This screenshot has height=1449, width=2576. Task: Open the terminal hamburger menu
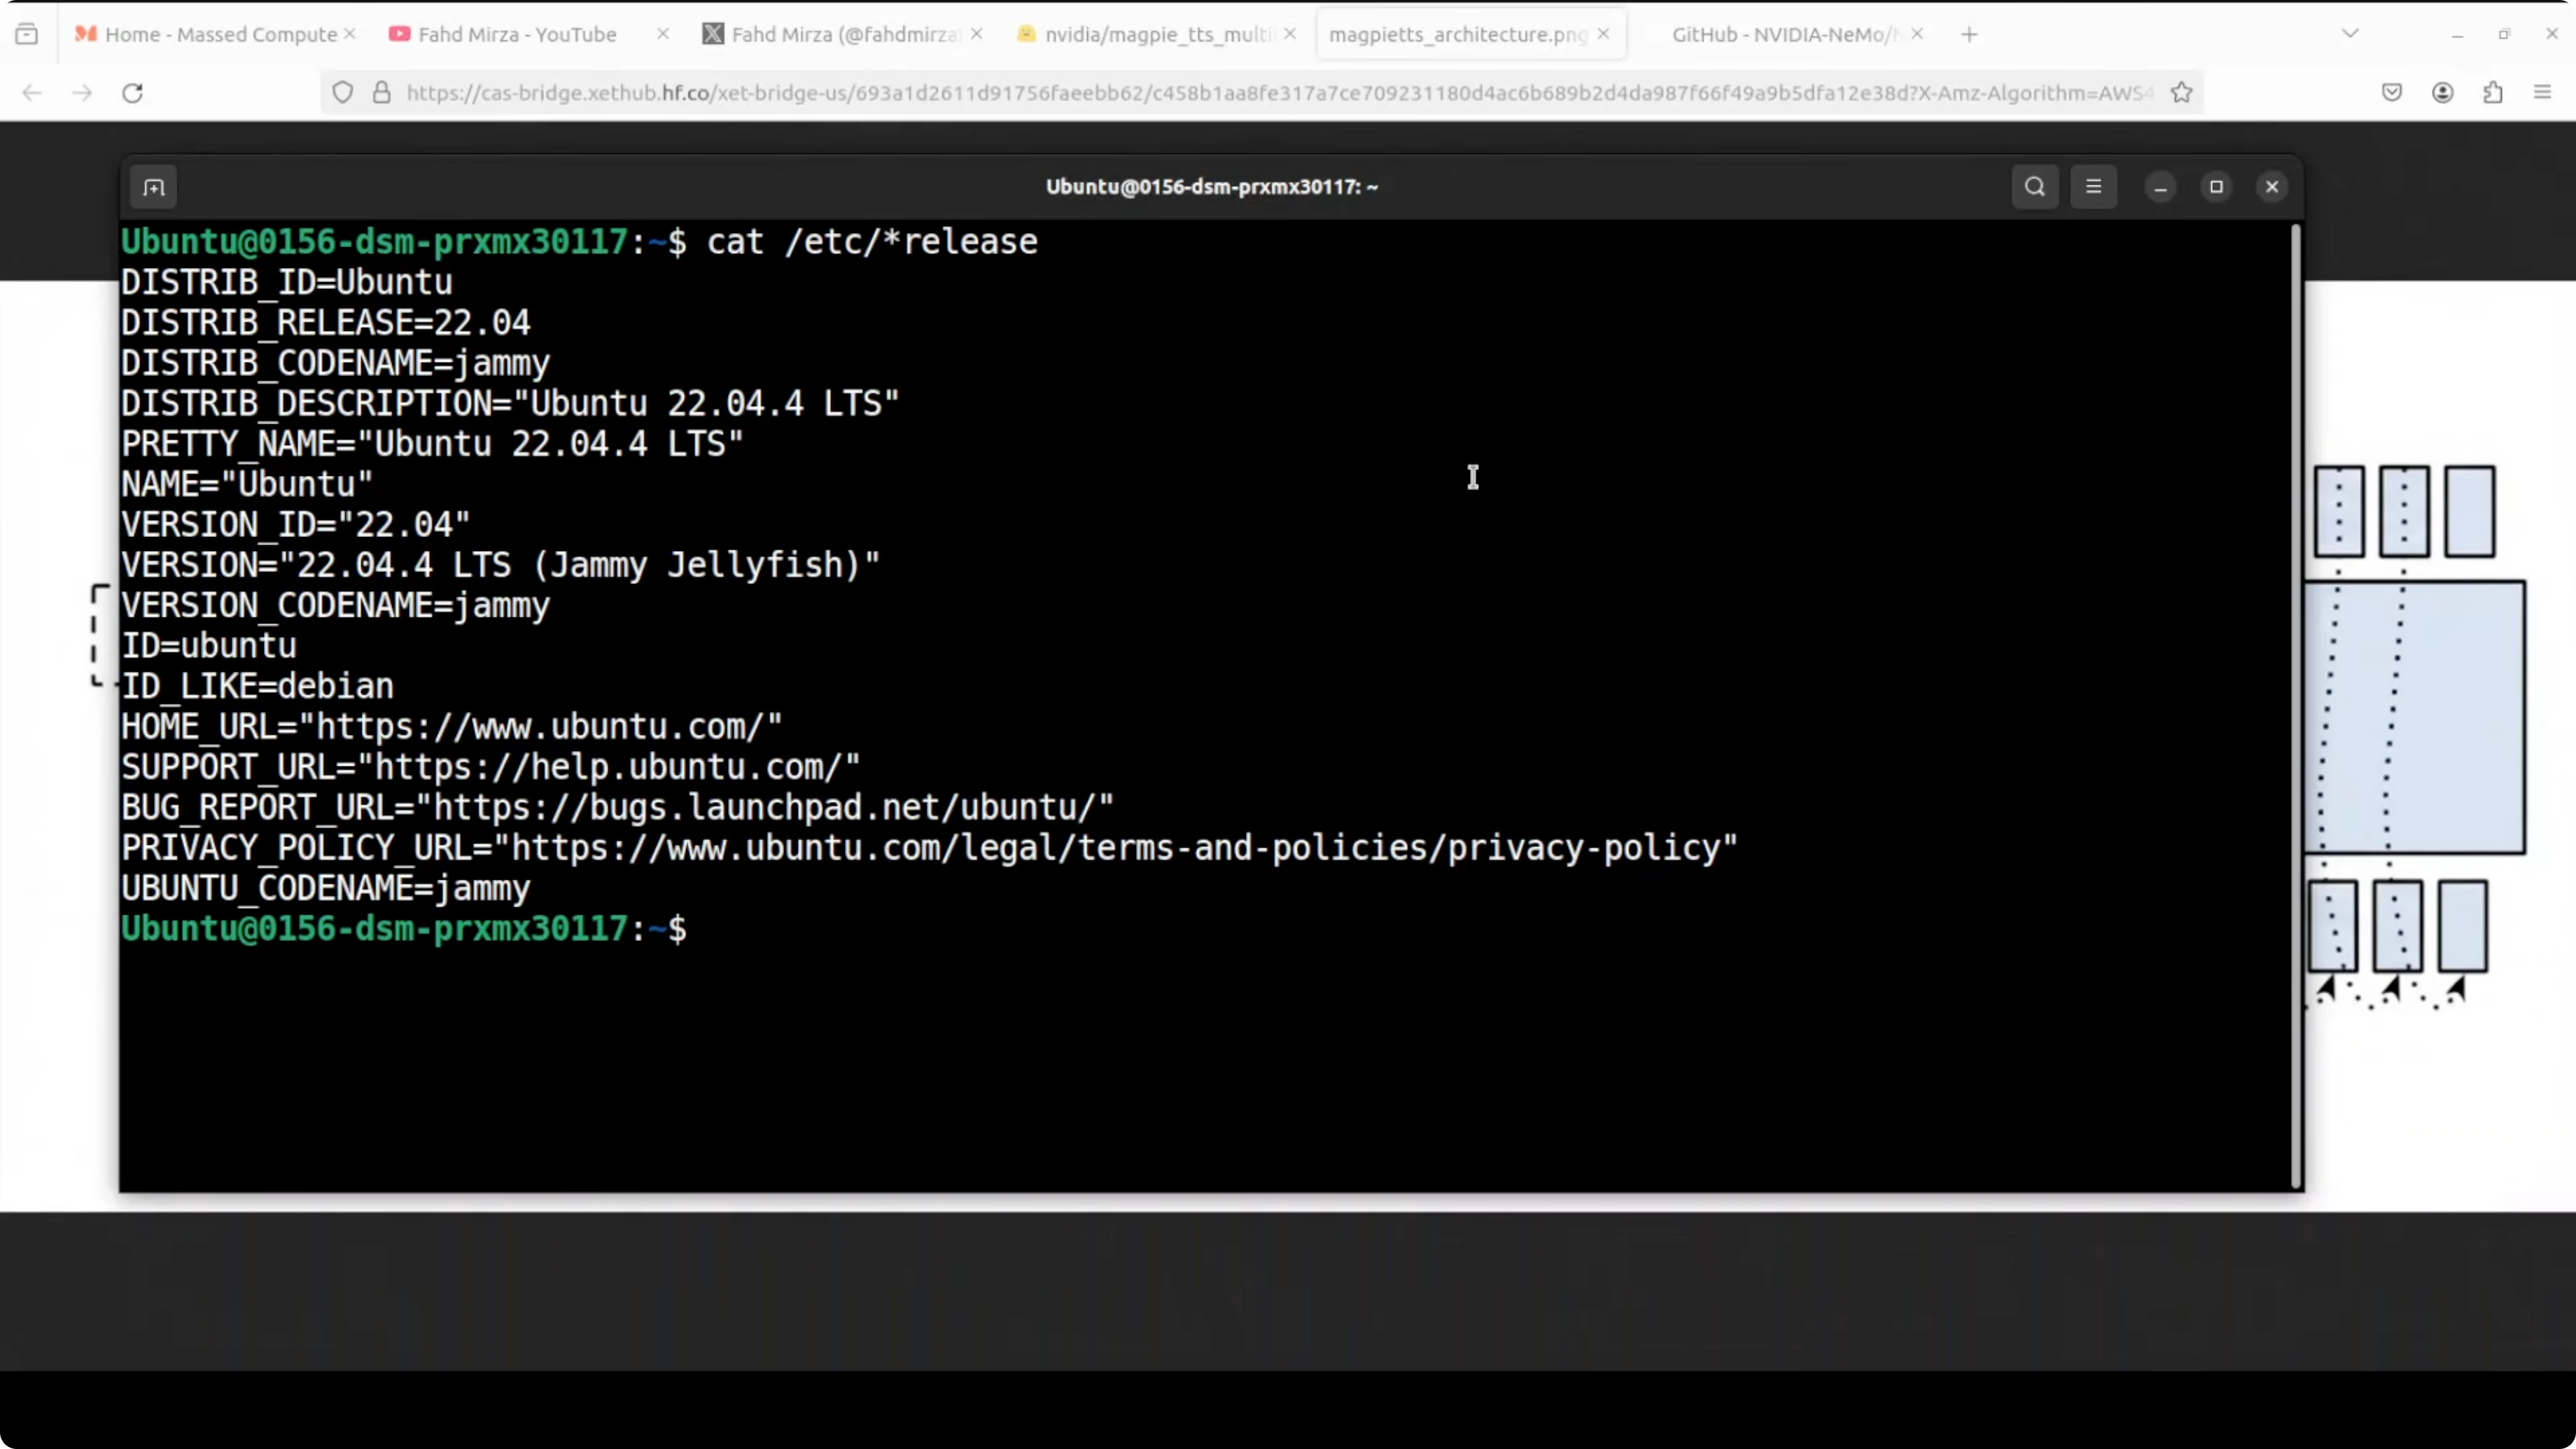point(2093,187)
